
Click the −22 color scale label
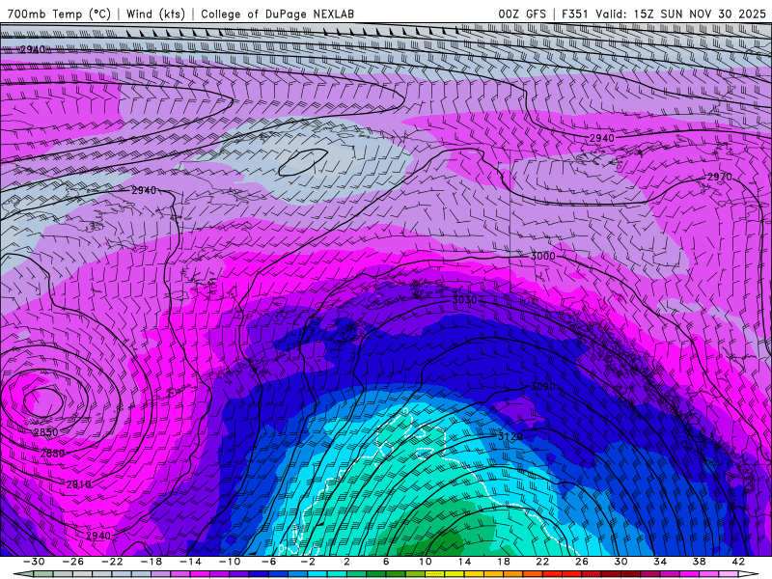click(112, 562)
